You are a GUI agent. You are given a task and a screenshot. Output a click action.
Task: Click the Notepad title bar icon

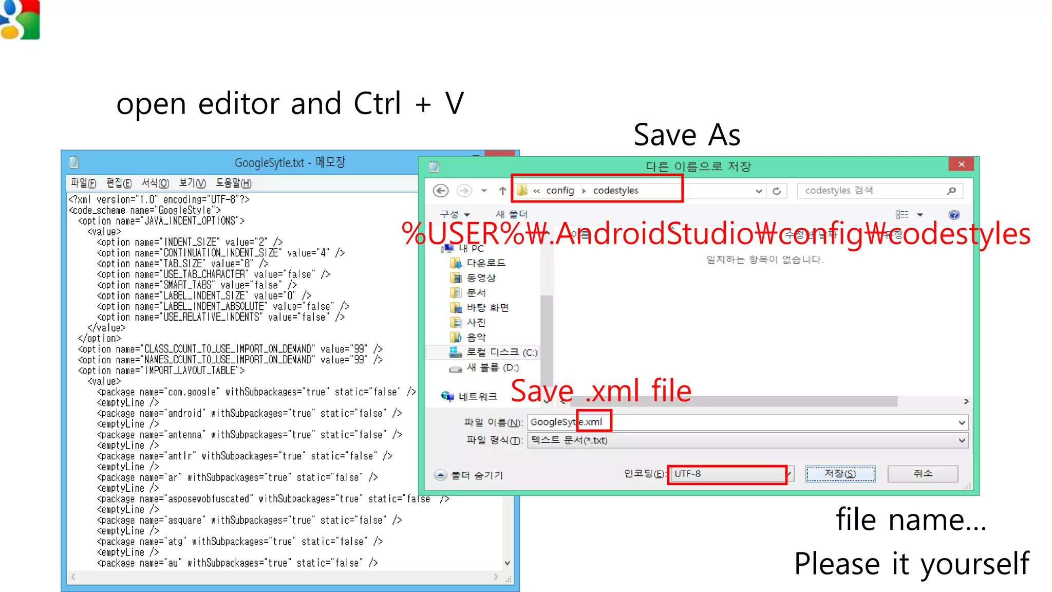tap(73, 162)
